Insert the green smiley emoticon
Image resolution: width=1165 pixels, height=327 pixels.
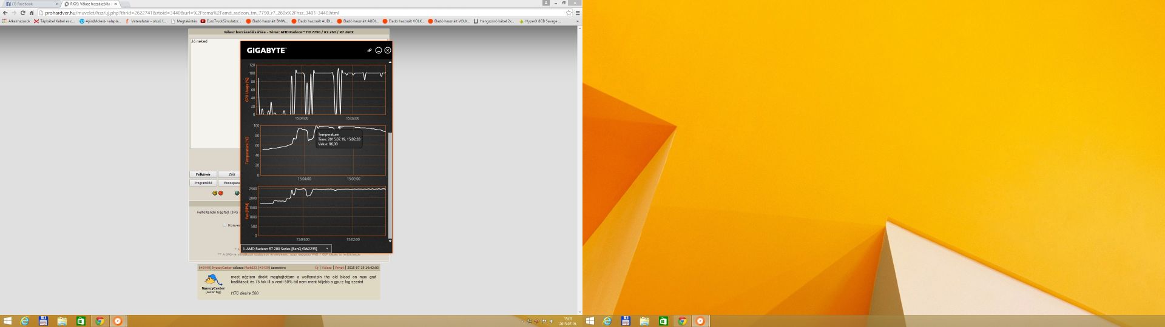click(x=237, y=193)
